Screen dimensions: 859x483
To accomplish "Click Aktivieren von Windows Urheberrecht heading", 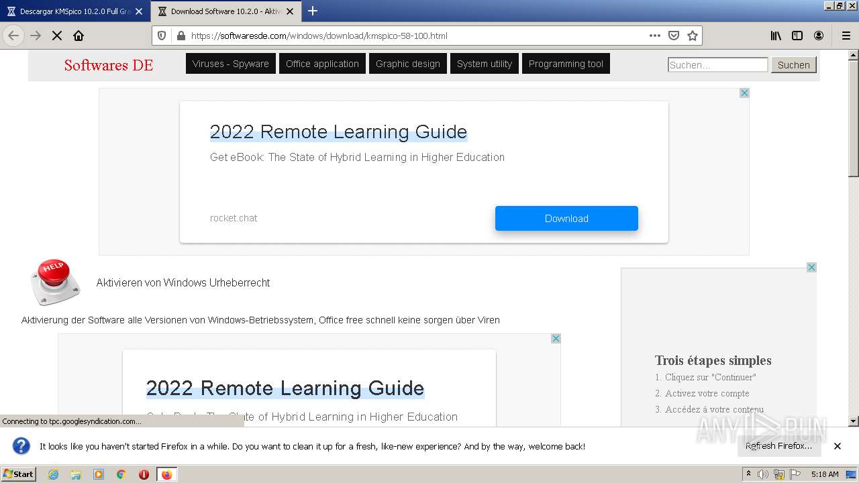I will point(183,282).
